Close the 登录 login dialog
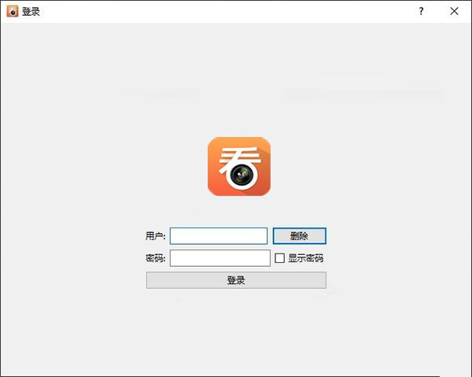Viewport: 472px width, 377px height. 454,11
